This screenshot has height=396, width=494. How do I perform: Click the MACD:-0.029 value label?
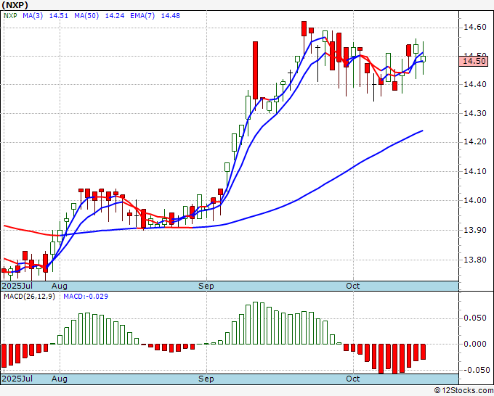coord(86,297)
